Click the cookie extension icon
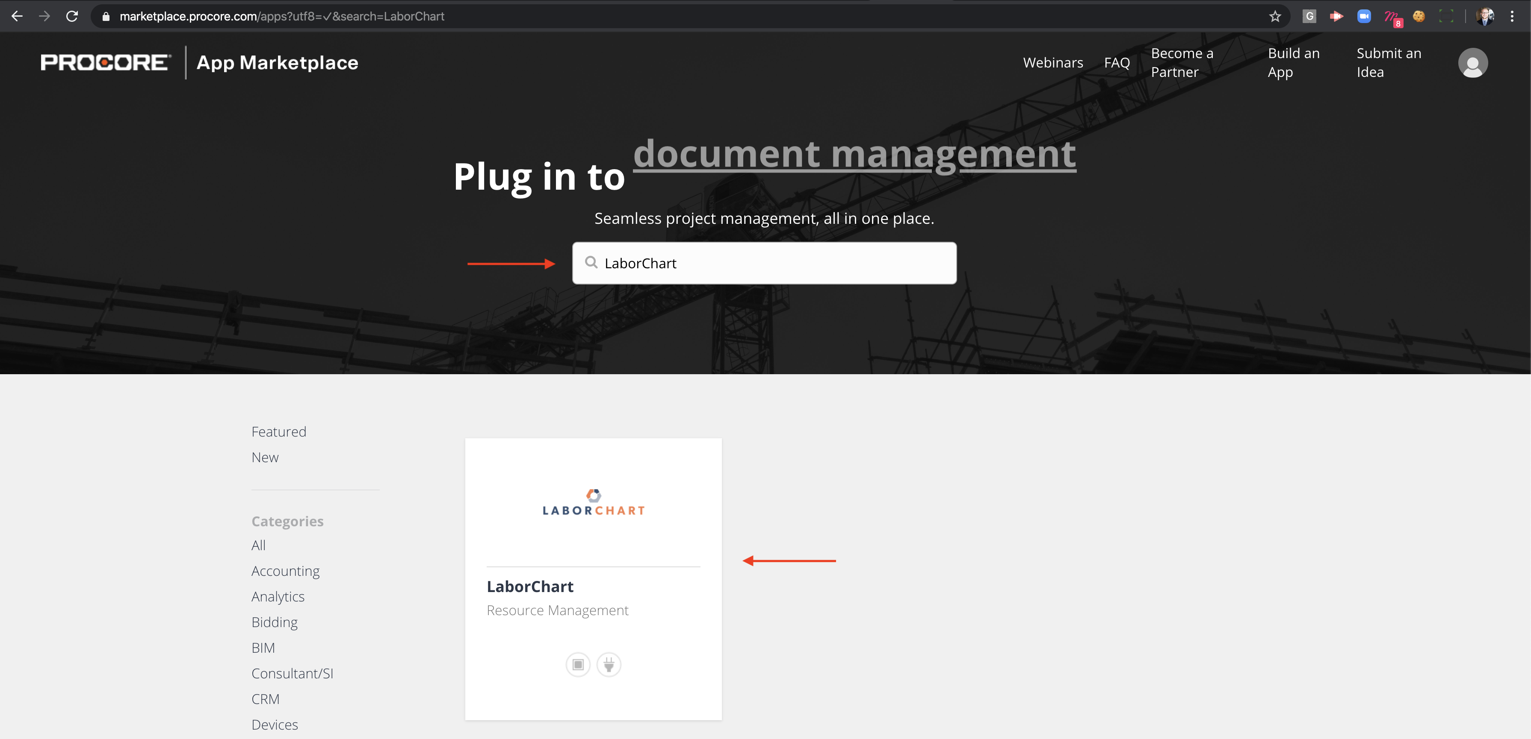Screen dimensions: 1531x739 tap(1419, 17)
